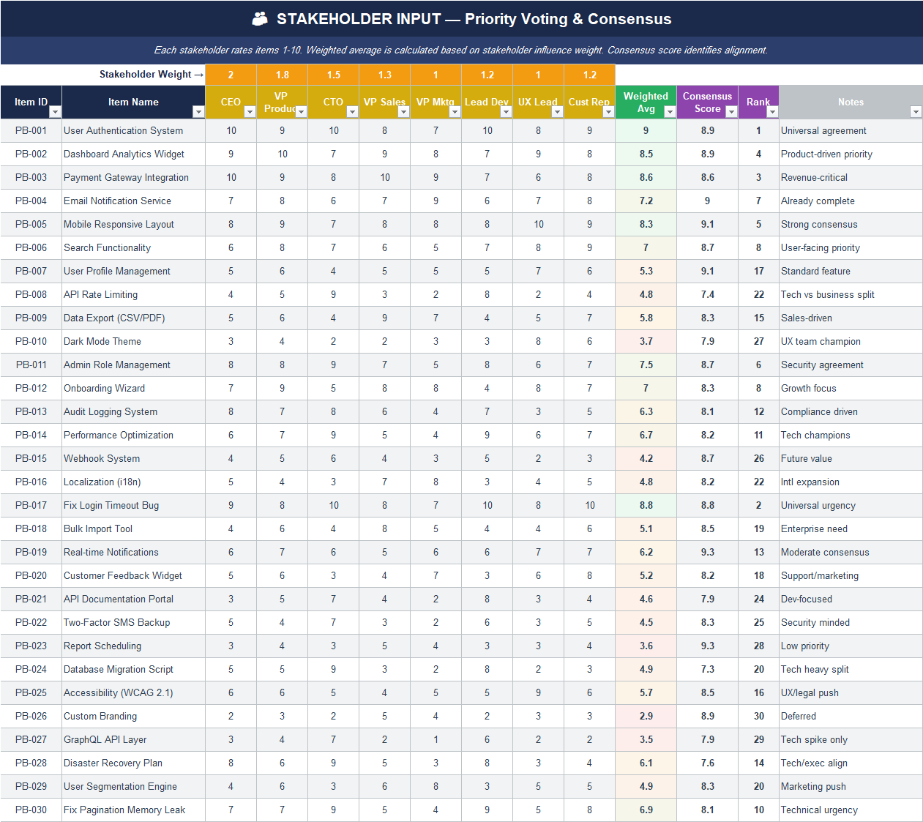Click the Fix Login Timeout Bug cell
Screen dimensions: 923x822
pos(133,505)
